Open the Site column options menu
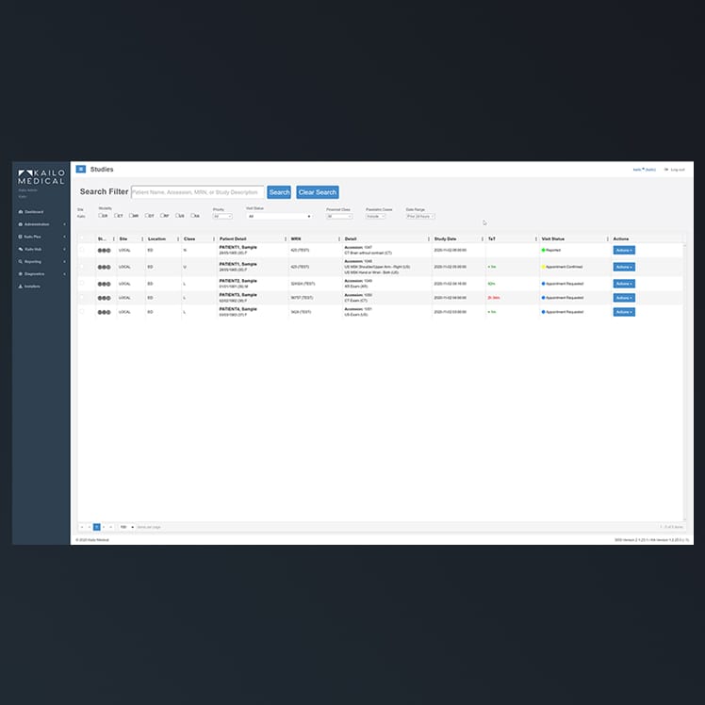Viewport: 705px width, 705px height. (142, 239)
